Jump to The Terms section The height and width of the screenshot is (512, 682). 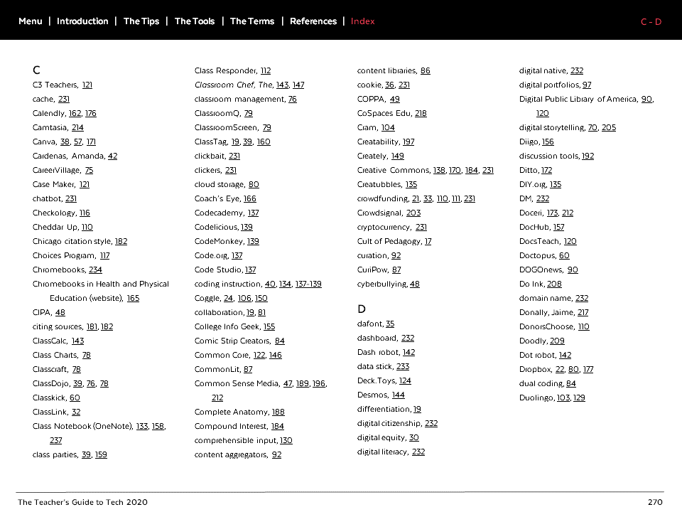pos(252,21)
